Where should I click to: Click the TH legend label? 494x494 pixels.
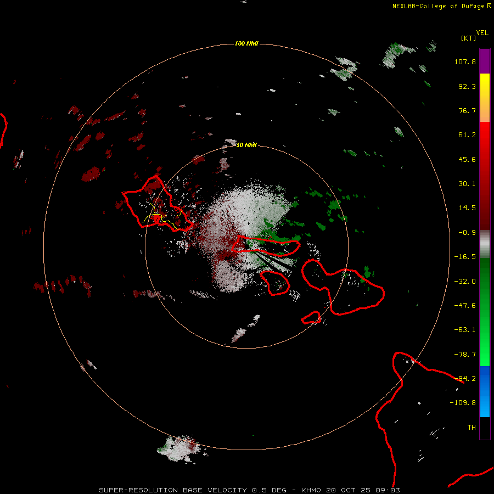[x=471, y=428]
